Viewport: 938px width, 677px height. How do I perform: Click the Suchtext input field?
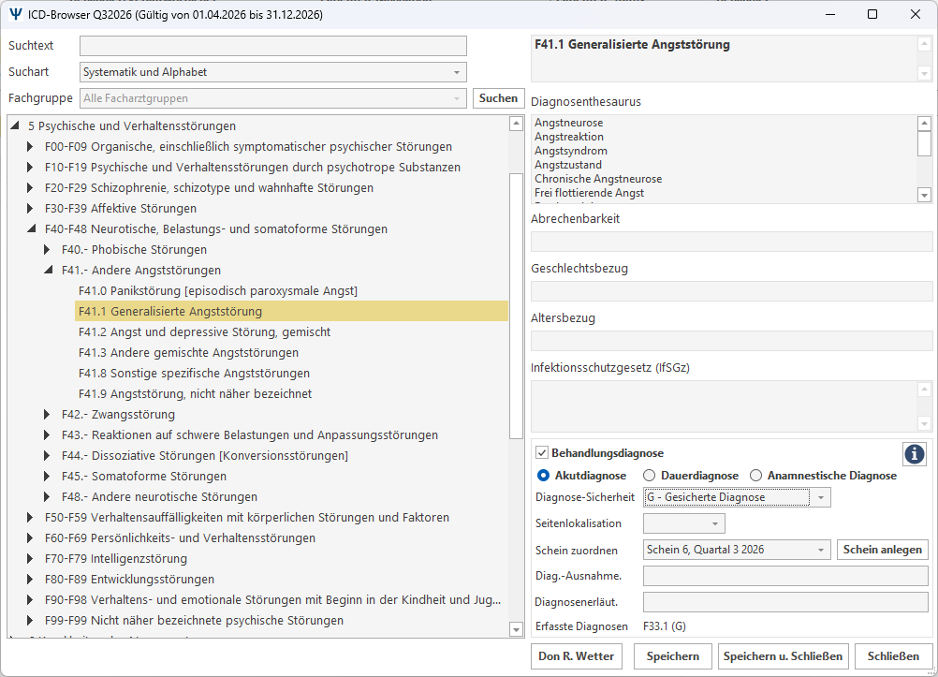(x=272, y=46)
